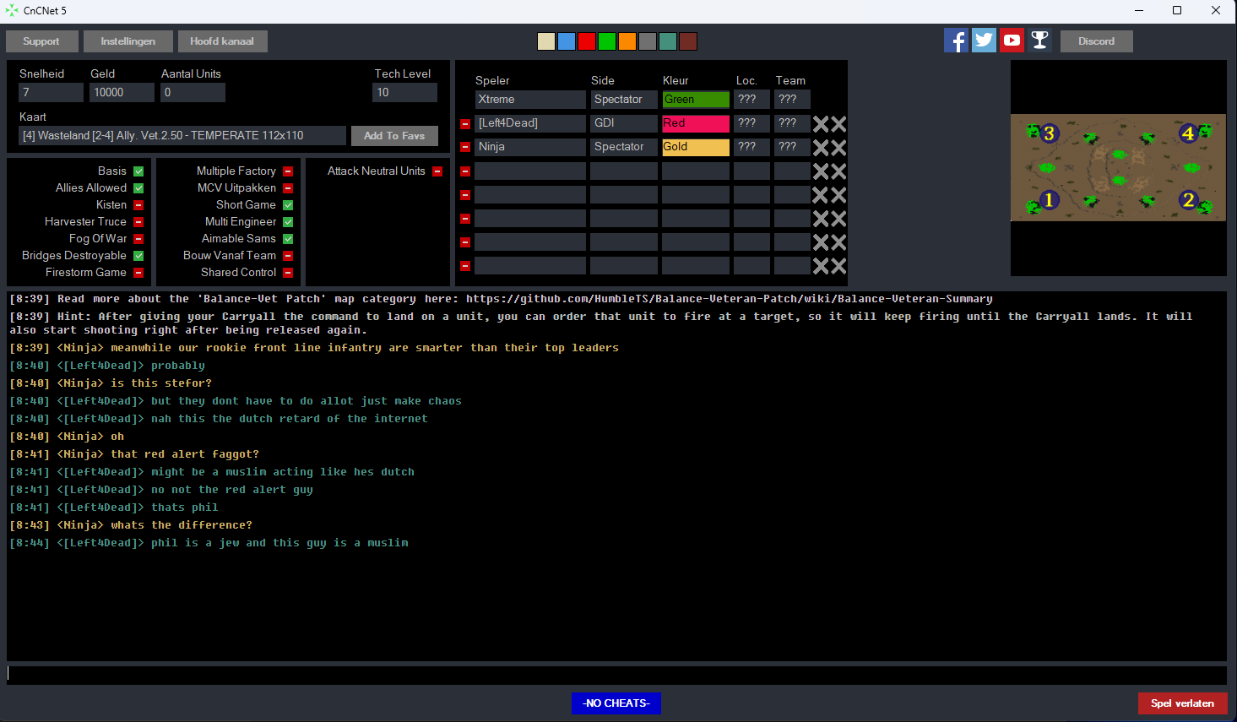Open the YouTube channel icon
The image size is (1237, 722).
point(1012,41)
